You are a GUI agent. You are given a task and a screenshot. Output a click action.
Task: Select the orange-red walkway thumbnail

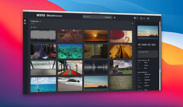(70, 68)
